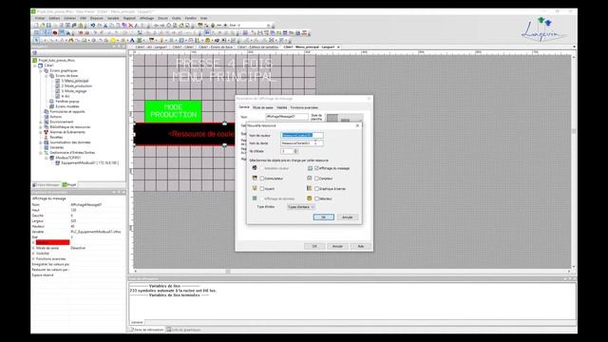The image size is (608, 342).
Task: Check the Commutateur checkbox
Action: pyautogui.click(x=262, y=179)
